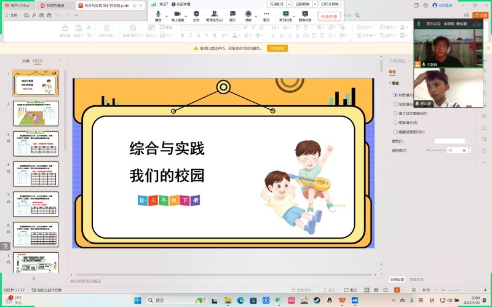Open the chat icon in meeting toolbar

(x=232, y=14)
